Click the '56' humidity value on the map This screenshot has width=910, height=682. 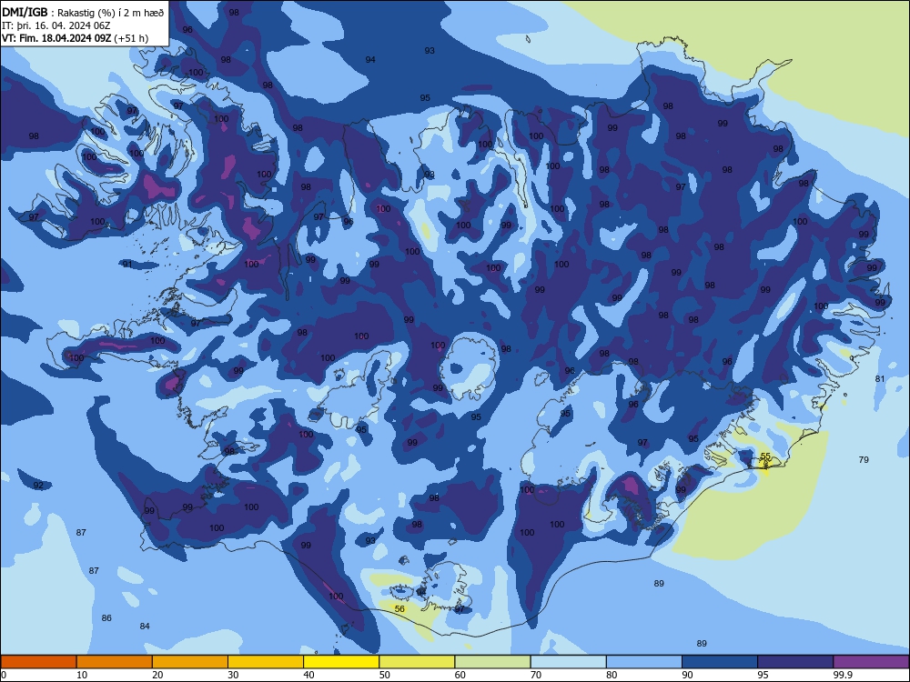[399, 609]
